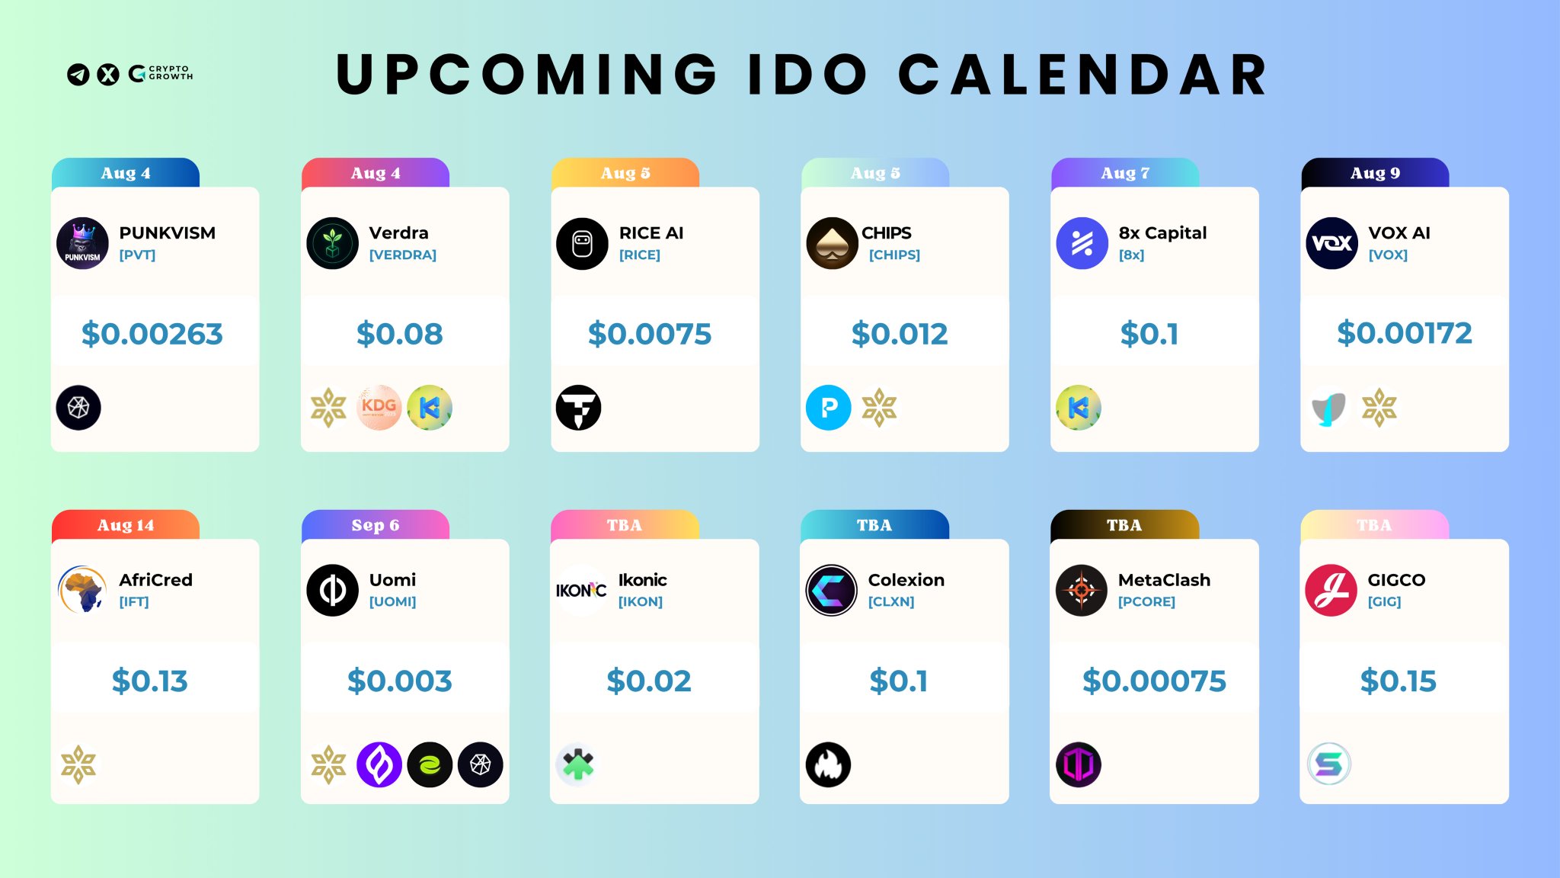Click the RICE AI robot logo
Image resolution: width=1560 pixels, height=878 pixels.
coord(582,243)
